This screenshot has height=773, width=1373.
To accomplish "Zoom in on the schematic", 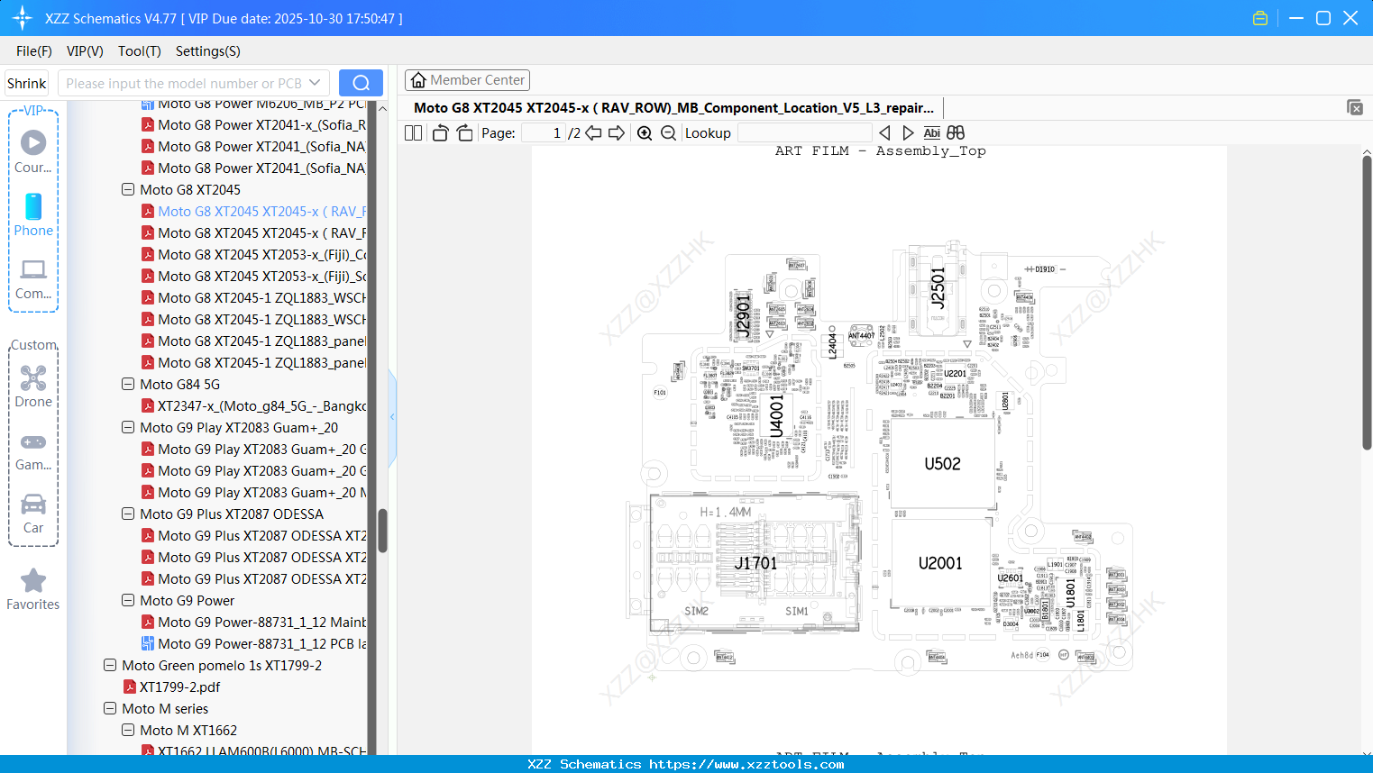I will (x=645, y=133).
